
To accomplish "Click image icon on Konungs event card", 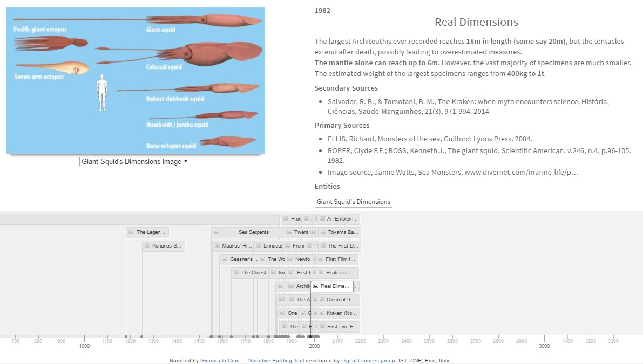I will (x=146, y=246).
